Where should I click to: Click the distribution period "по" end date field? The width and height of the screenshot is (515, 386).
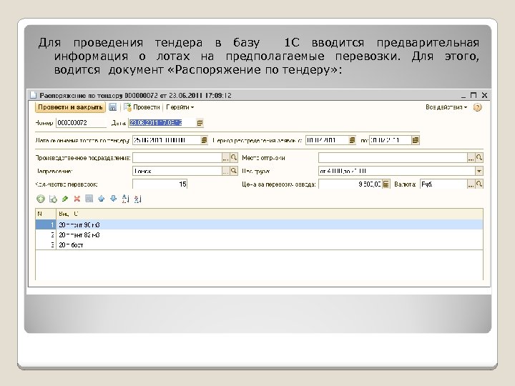tap(391, 140)
